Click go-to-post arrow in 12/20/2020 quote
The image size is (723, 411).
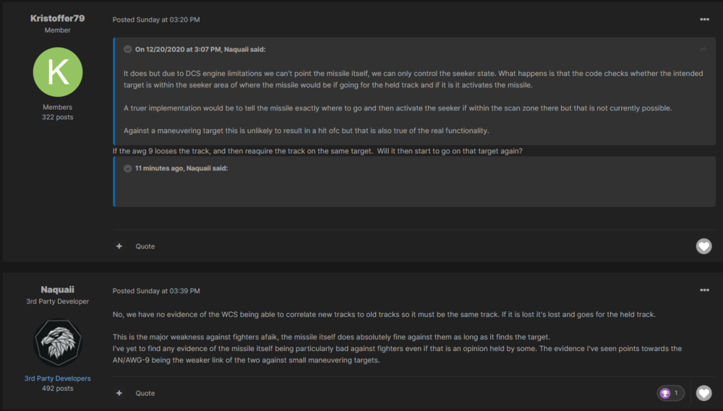[x=703, y=49]
